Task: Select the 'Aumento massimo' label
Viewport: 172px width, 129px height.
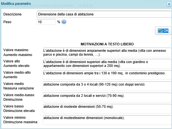Action: point(18,55)
